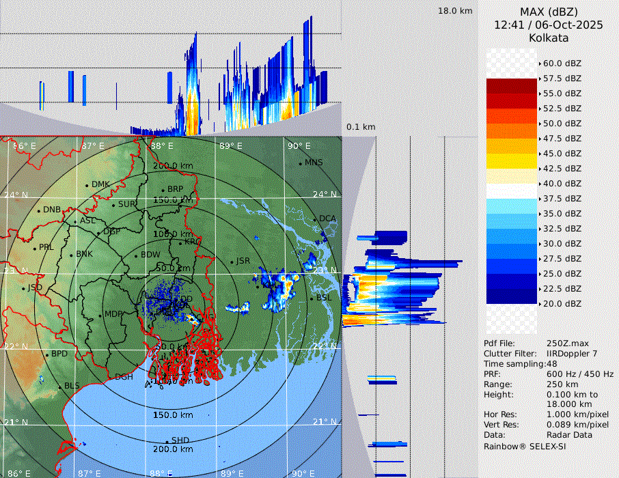Screen dimensions: 619x478
Task: Select the BSL station dot
Action: point(311,299)
